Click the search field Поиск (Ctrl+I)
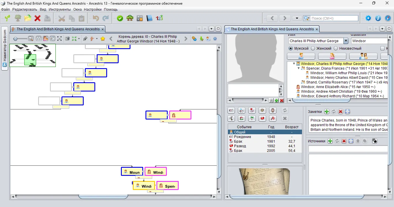 [x=334, y=18]
